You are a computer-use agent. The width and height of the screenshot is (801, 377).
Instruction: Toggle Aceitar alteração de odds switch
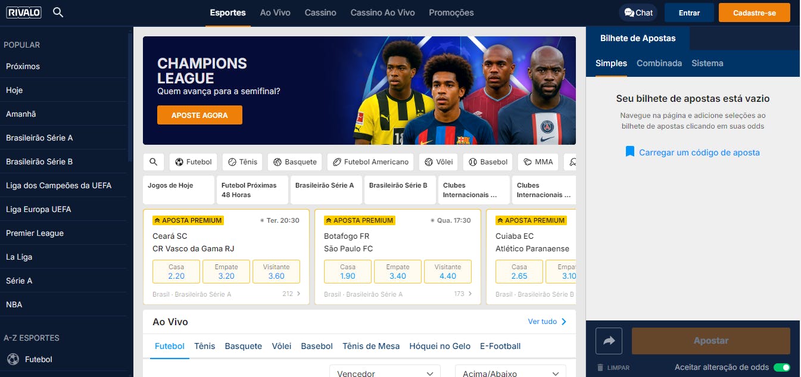(x=781, y=367)
